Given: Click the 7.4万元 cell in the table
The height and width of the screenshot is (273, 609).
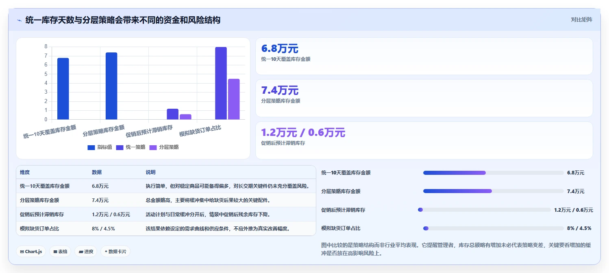Looking at the screenshot, I should click(100, 200).
